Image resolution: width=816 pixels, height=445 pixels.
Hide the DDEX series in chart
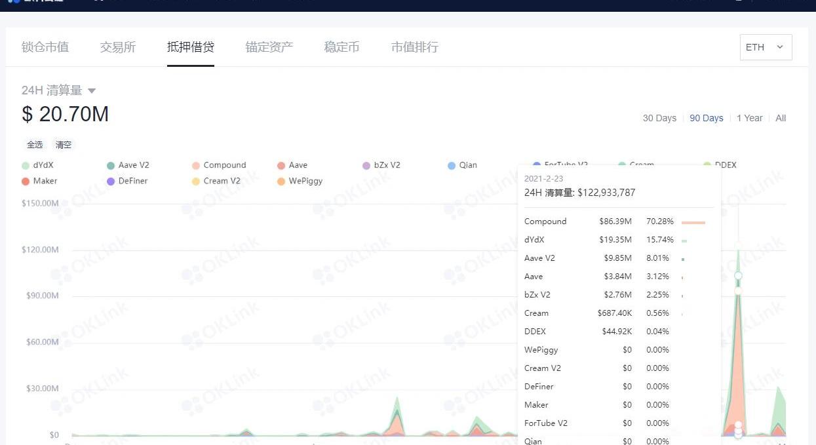click(x=725, y=165)
